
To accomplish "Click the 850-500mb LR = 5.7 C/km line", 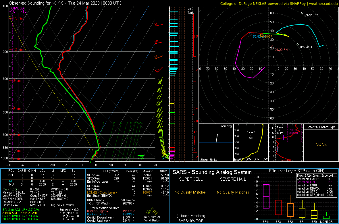I will (20, 216).
